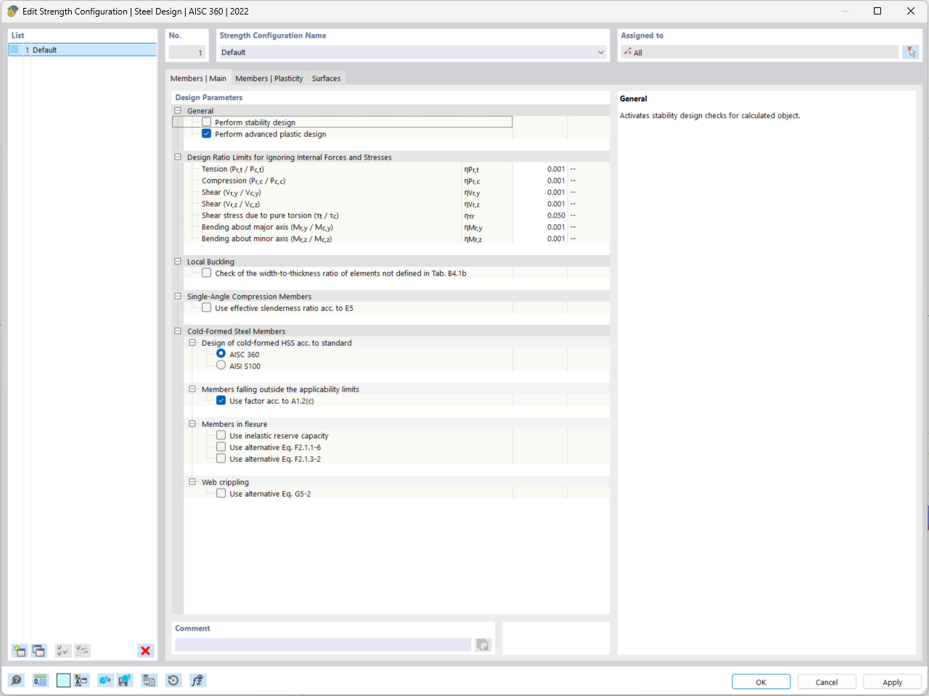This screenshot has width=929, height=696.
Task: Open the units and decimal places settings
Action: 40,680
